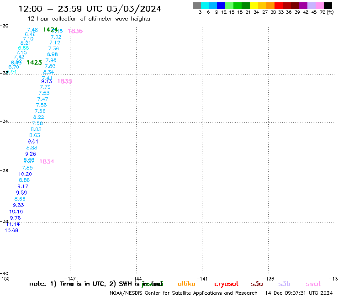Click the wave height value '7.48'

click(x=32, y=30)
